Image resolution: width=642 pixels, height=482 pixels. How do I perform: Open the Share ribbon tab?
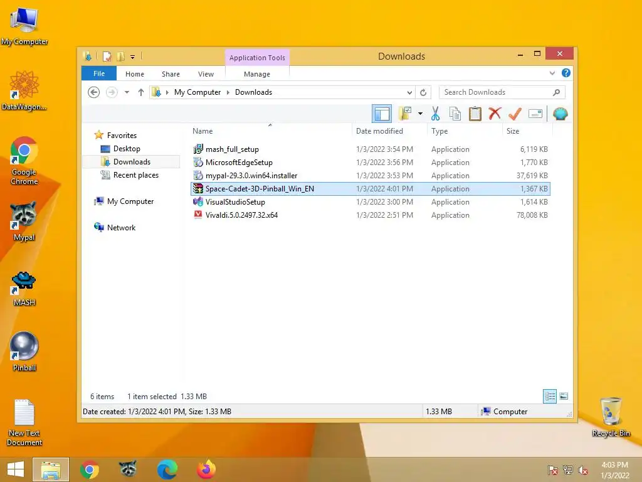(171, 74)
